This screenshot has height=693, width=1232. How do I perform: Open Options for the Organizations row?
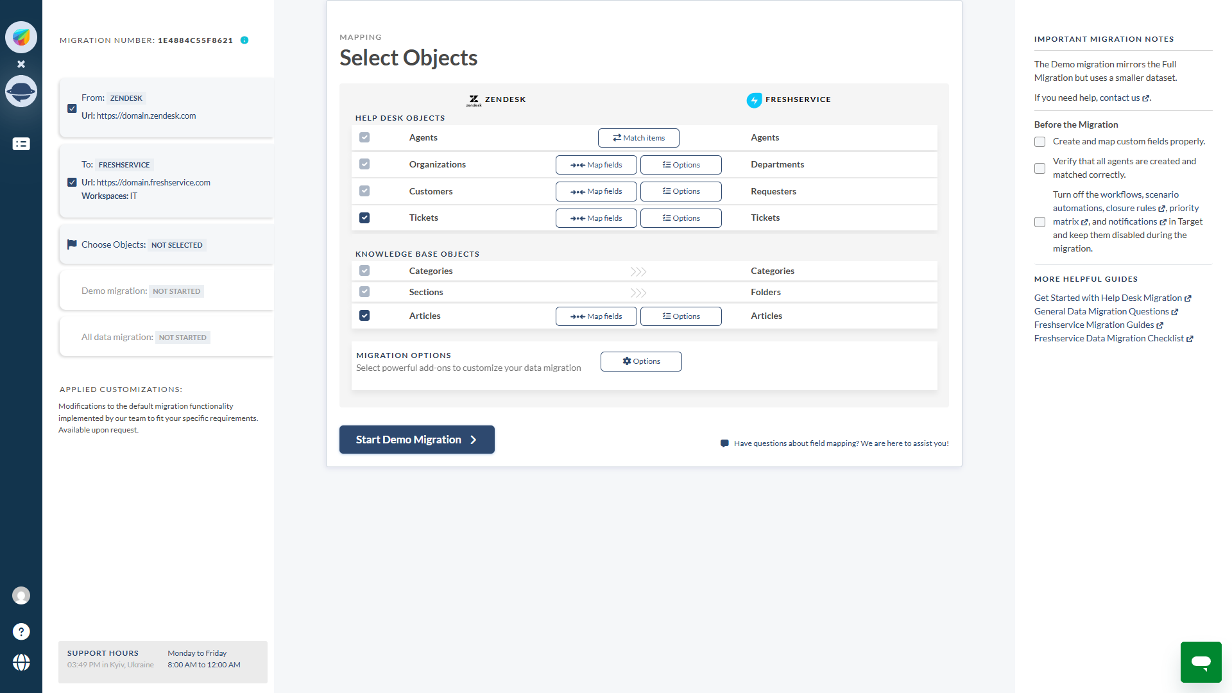pyautogui.click(x=681, y=165)
